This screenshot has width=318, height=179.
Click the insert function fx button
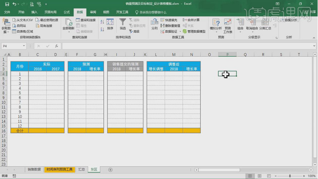coord(56,46)
